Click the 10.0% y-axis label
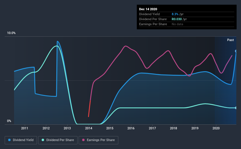This screenshot has height=149, width=241. tap(11, 33)
